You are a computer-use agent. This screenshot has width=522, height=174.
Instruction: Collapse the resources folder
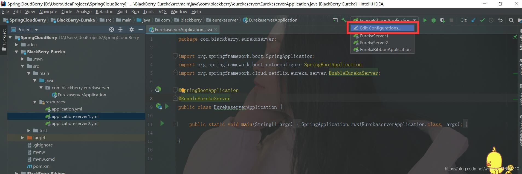[35, 102]
